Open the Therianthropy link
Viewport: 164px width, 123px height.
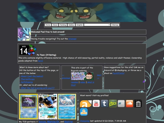27,79
